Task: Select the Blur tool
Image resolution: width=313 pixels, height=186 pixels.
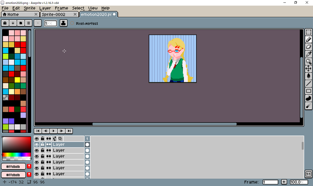Action: [x=309, y=106]
